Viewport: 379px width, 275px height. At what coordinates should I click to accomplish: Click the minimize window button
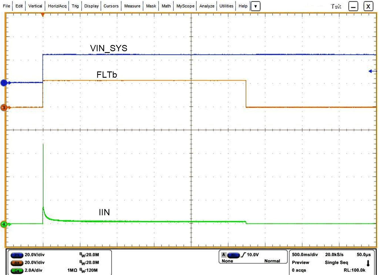353,6
